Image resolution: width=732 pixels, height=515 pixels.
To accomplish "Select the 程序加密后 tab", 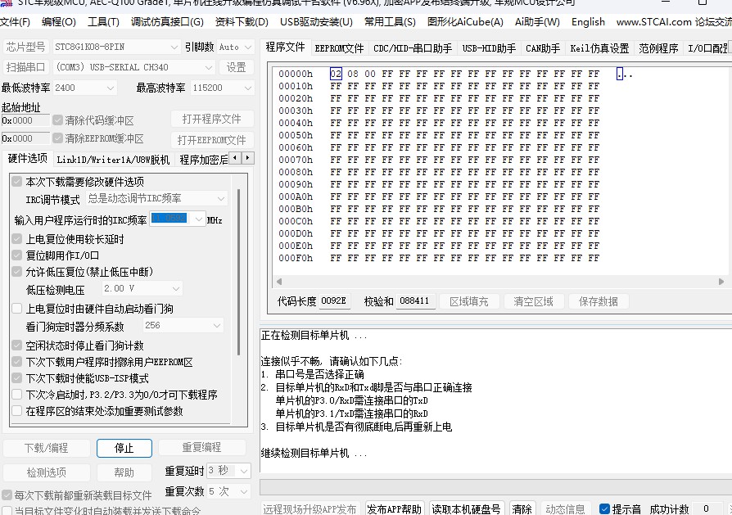I will point(203,160).
